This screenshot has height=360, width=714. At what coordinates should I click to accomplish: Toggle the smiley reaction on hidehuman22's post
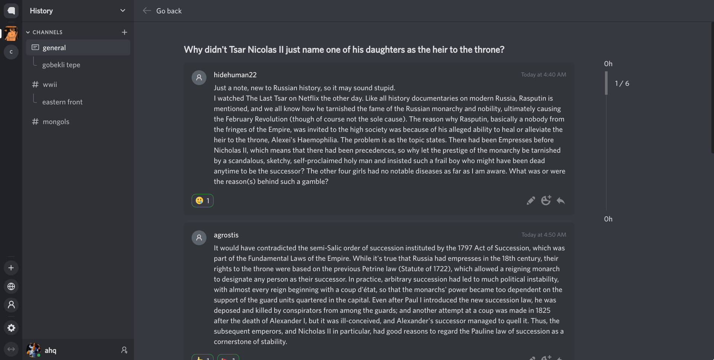click(x=202, y=201)
